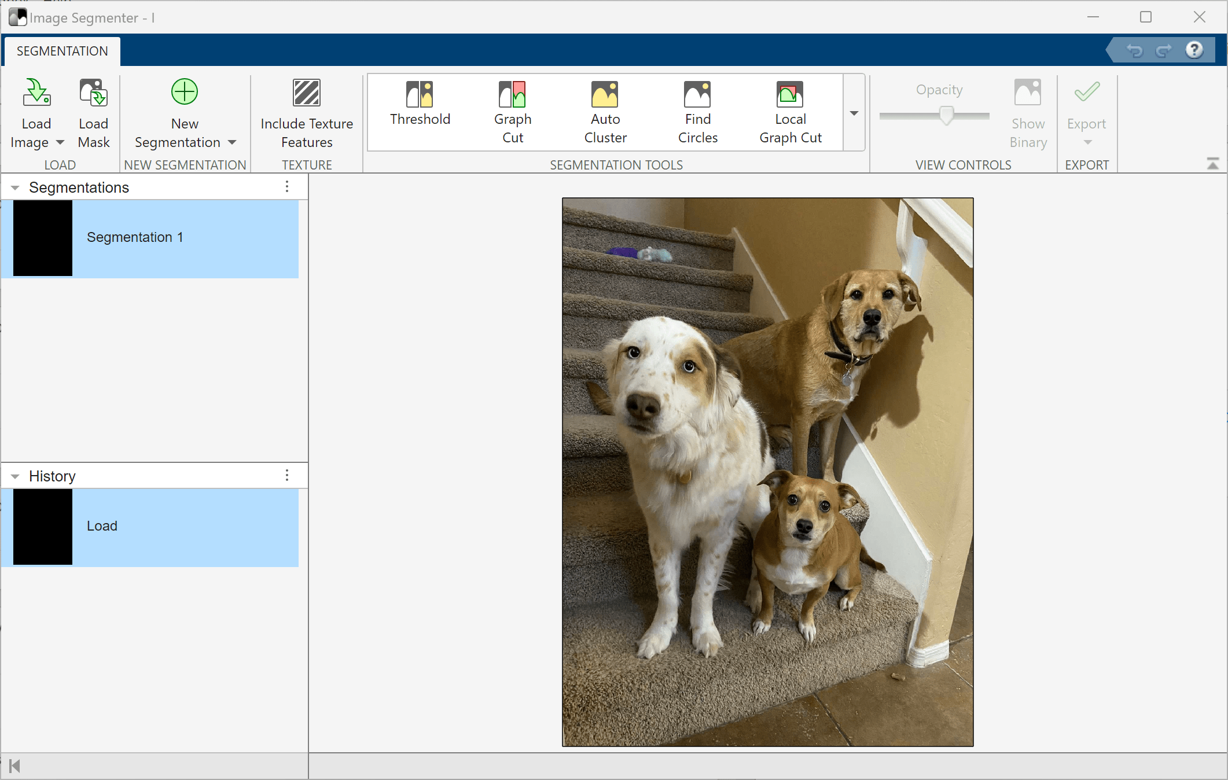Click the Load Image icon

(x=36, y=93)
